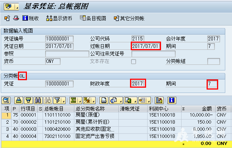The width and height of the screenshot is (232, 148).
Task: Click the 总帐帐目 column header
Action: pyautogui.click(x=58, y=109)
